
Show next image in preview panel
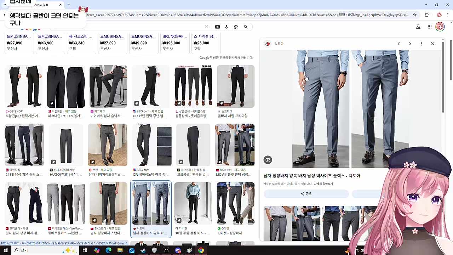click(410, 44)
